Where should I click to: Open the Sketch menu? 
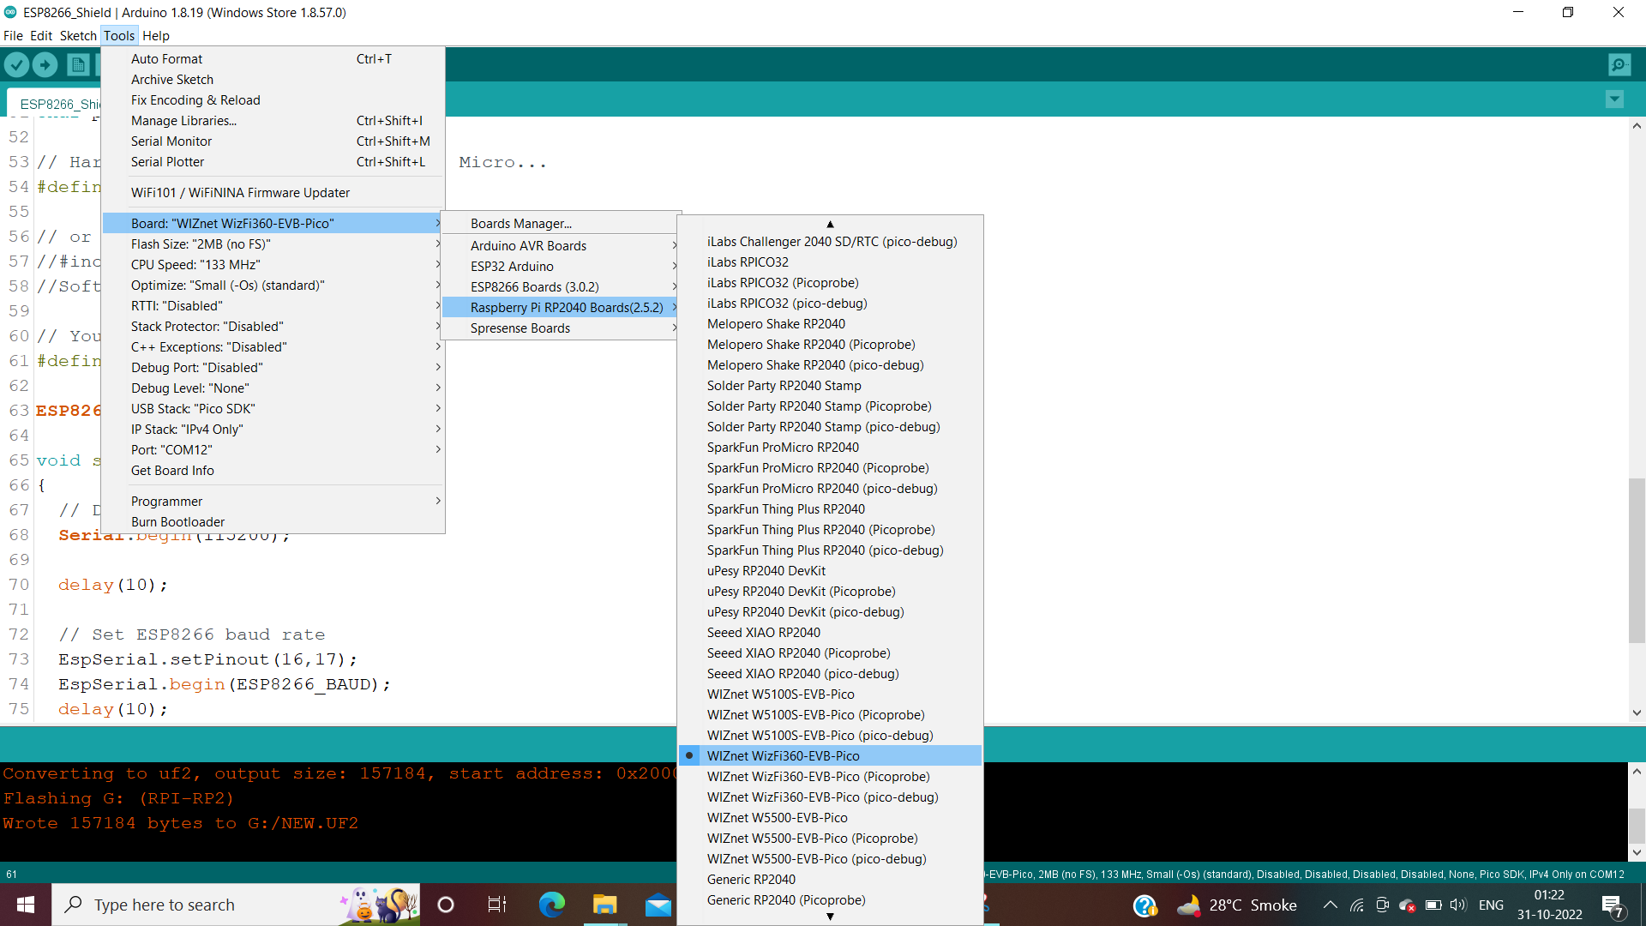77,35
